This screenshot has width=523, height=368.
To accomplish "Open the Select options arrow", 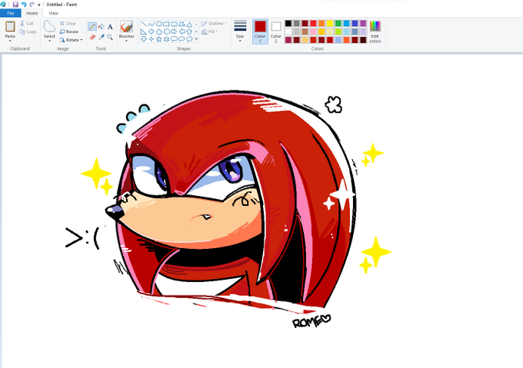I will pos(49,41).
